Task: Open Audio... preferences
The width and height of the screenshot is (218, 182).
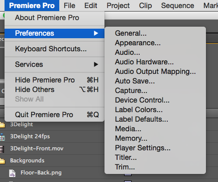Action: (155, 52)
